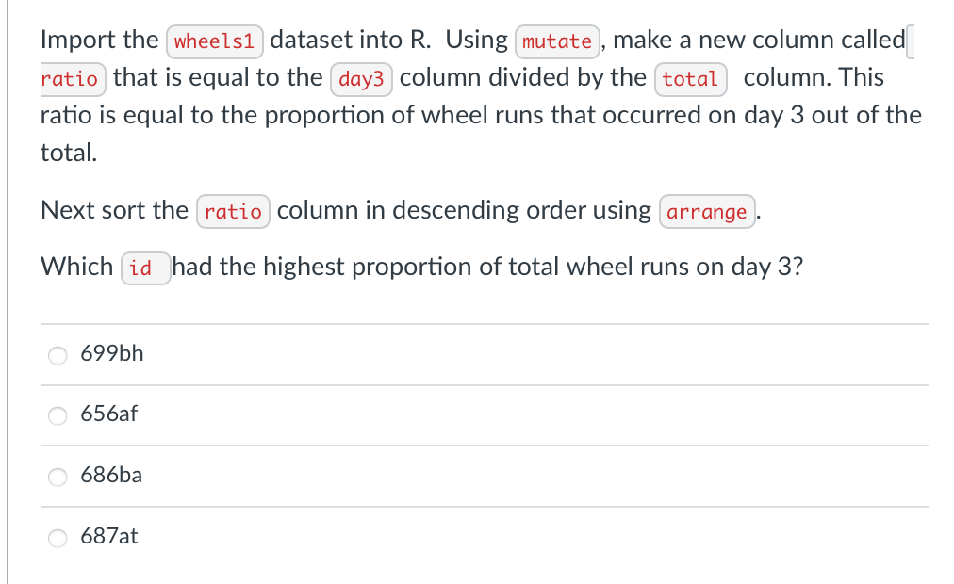Click the day3 code tag
Viewport: 954px width, 584px height.
tap(361, 79)
